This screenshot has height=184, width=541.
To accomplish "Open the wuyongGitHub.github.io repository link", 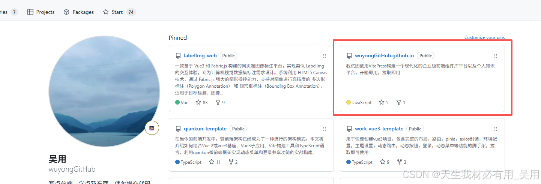I will point(384,55).
